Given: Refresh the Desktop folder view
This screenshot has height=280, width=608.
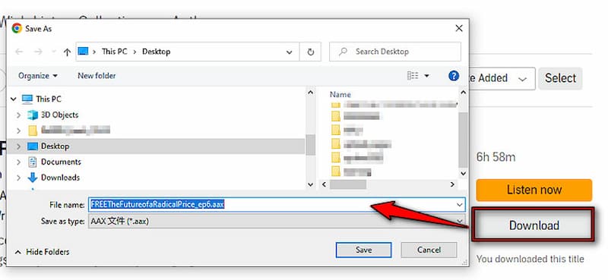Looking at the screenshot, I should [x=310, y=52].
